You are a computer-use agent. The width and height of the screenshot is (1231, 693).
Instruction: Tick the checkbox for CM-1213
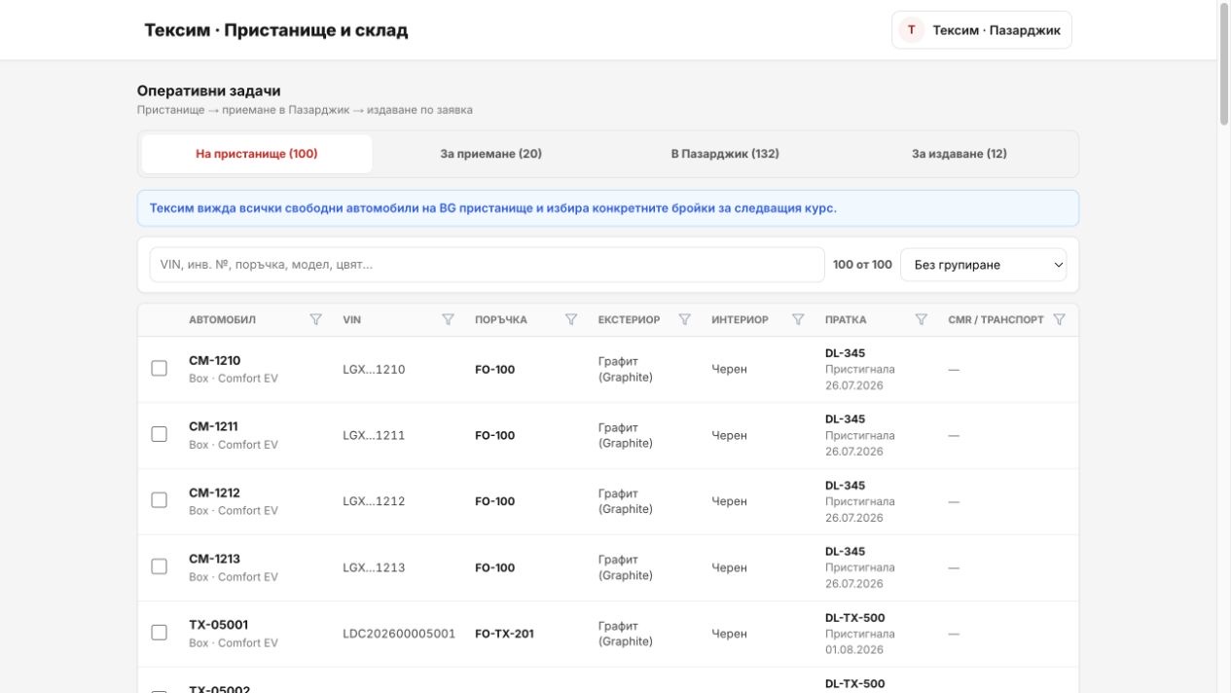[159, 566]
